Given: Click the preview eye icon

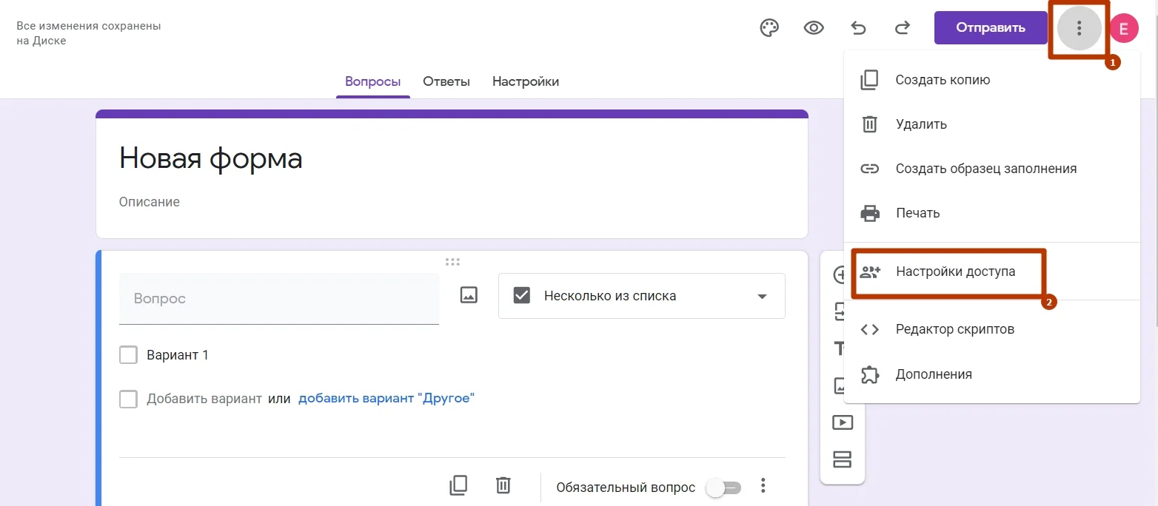Looking at the screenshot, I should [x=814, y=28].
